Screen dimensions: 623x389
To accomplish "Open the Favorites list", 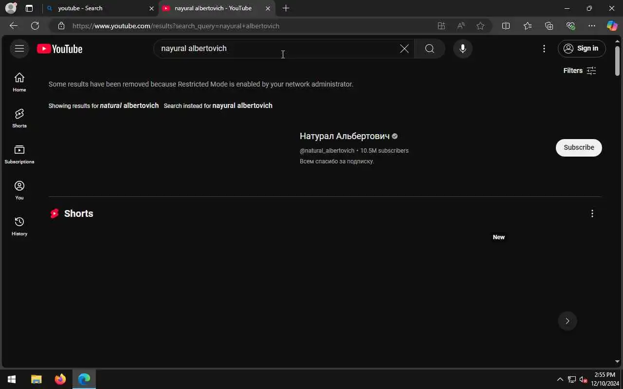I will [528, 26].
